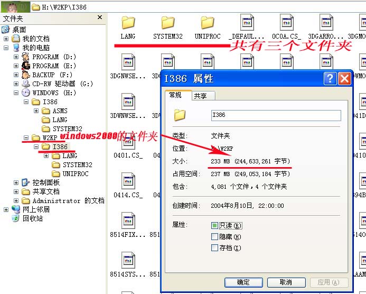366x294 pixels.
Task: Select the CD-RW 驱动器 (G:) drive icon
Action: click(26, 84)
